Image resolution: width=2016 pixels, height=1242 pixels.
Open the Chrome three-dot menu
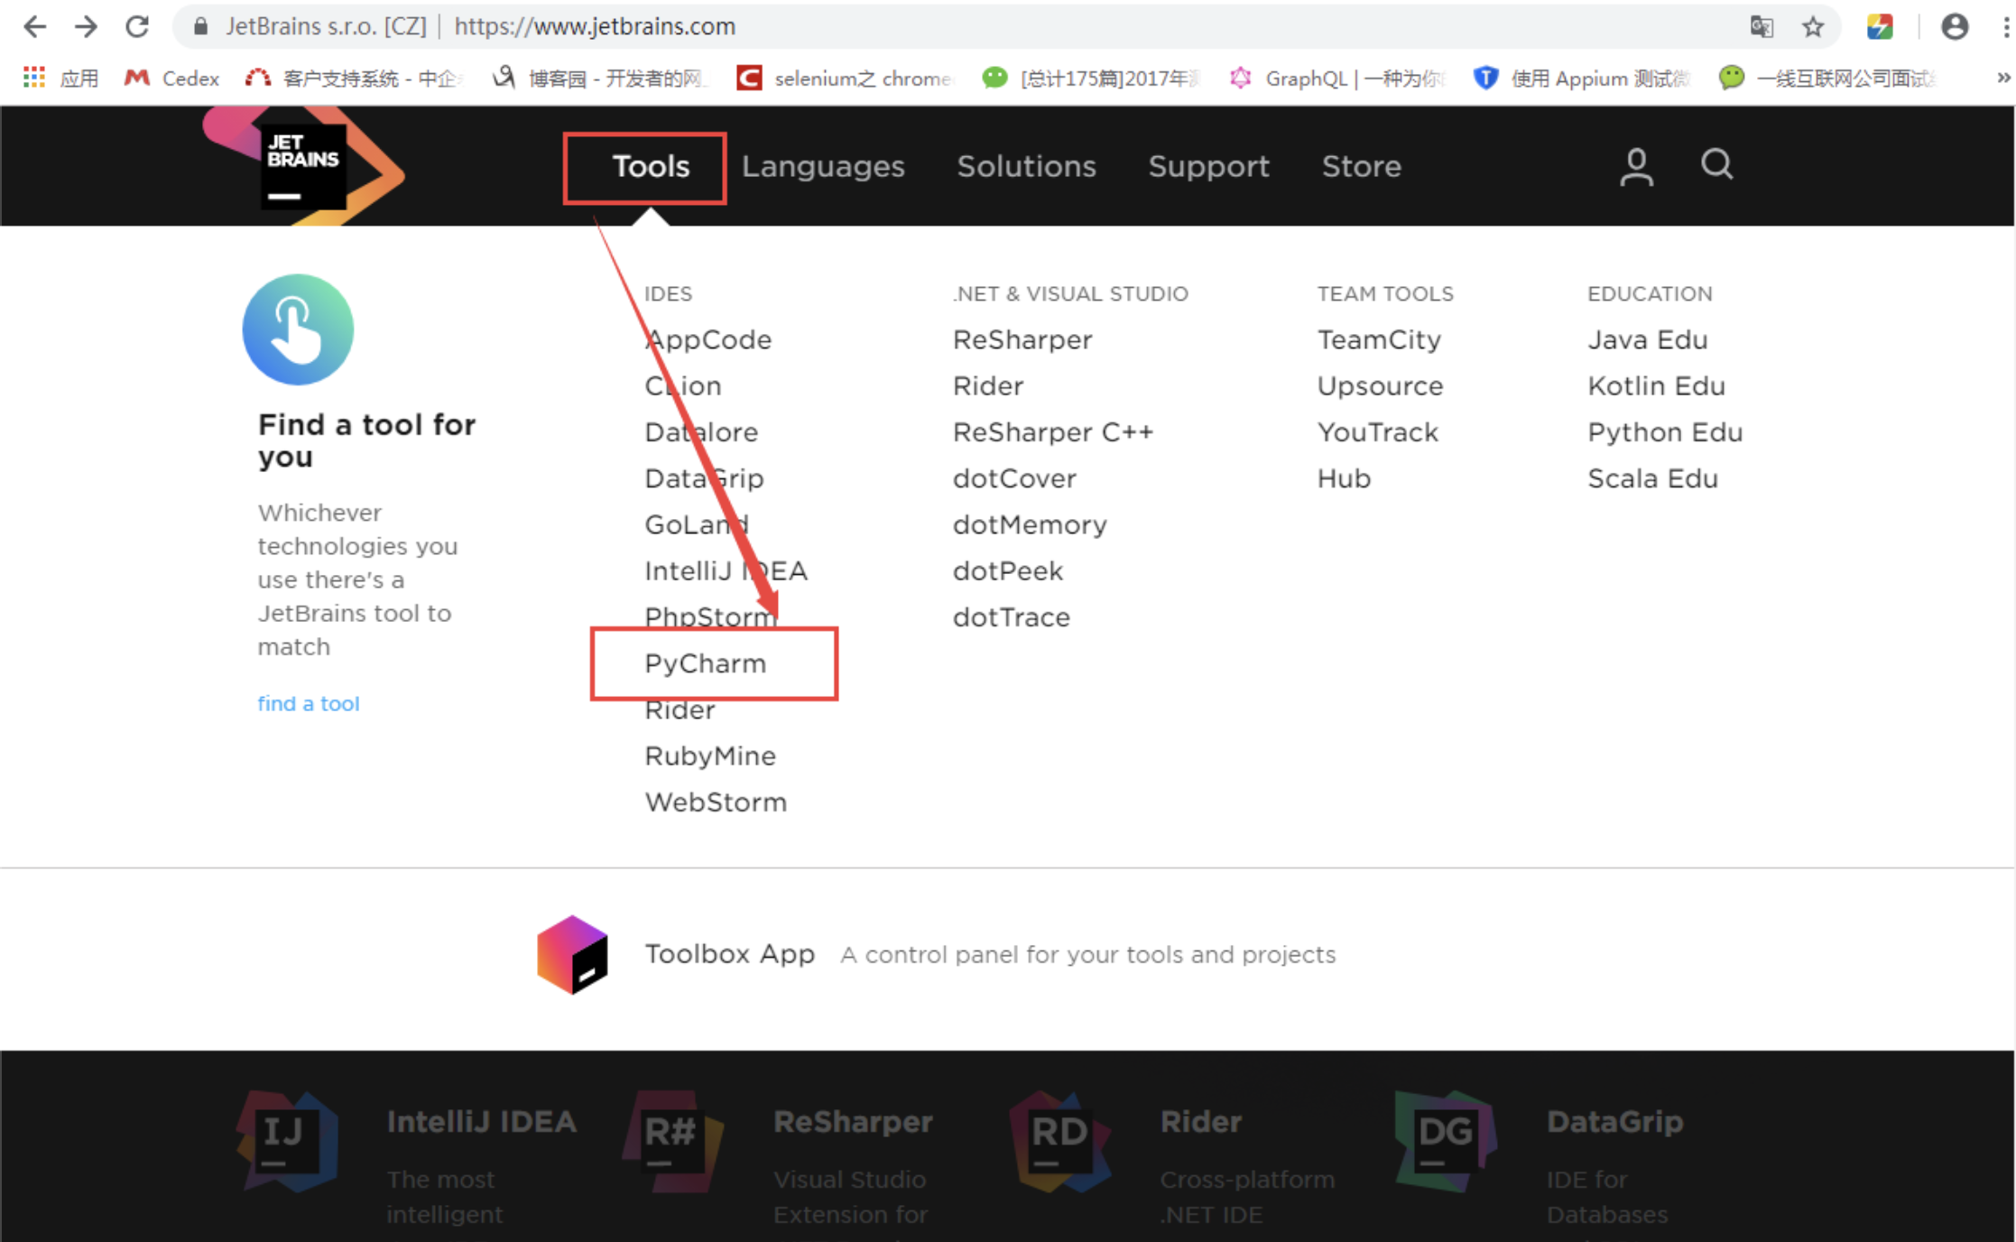2005,26
